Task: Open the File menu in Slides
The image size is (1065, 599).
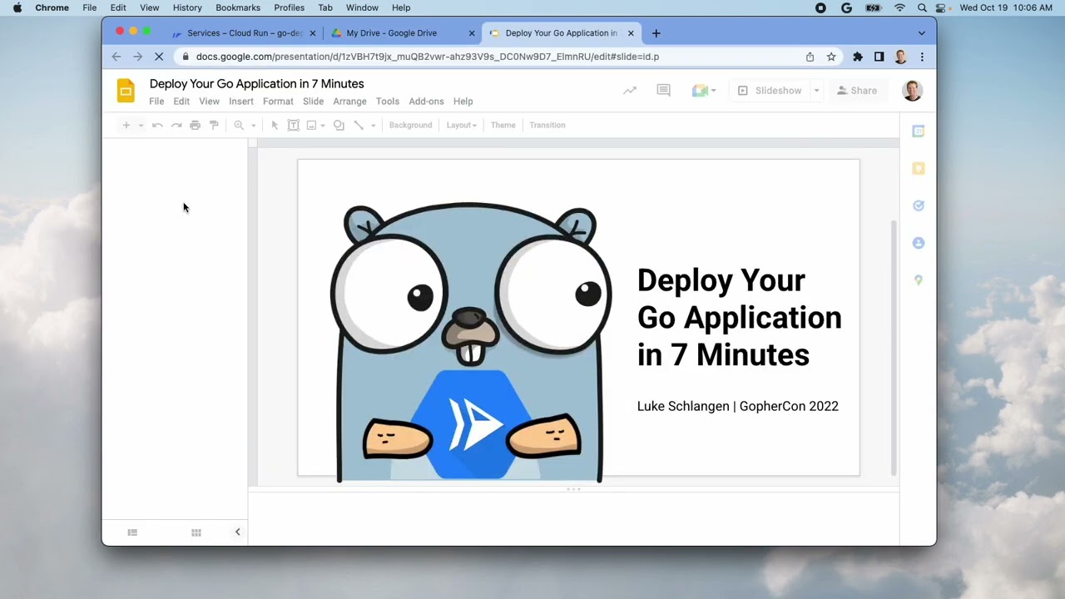Action: (x=156, y=101)
